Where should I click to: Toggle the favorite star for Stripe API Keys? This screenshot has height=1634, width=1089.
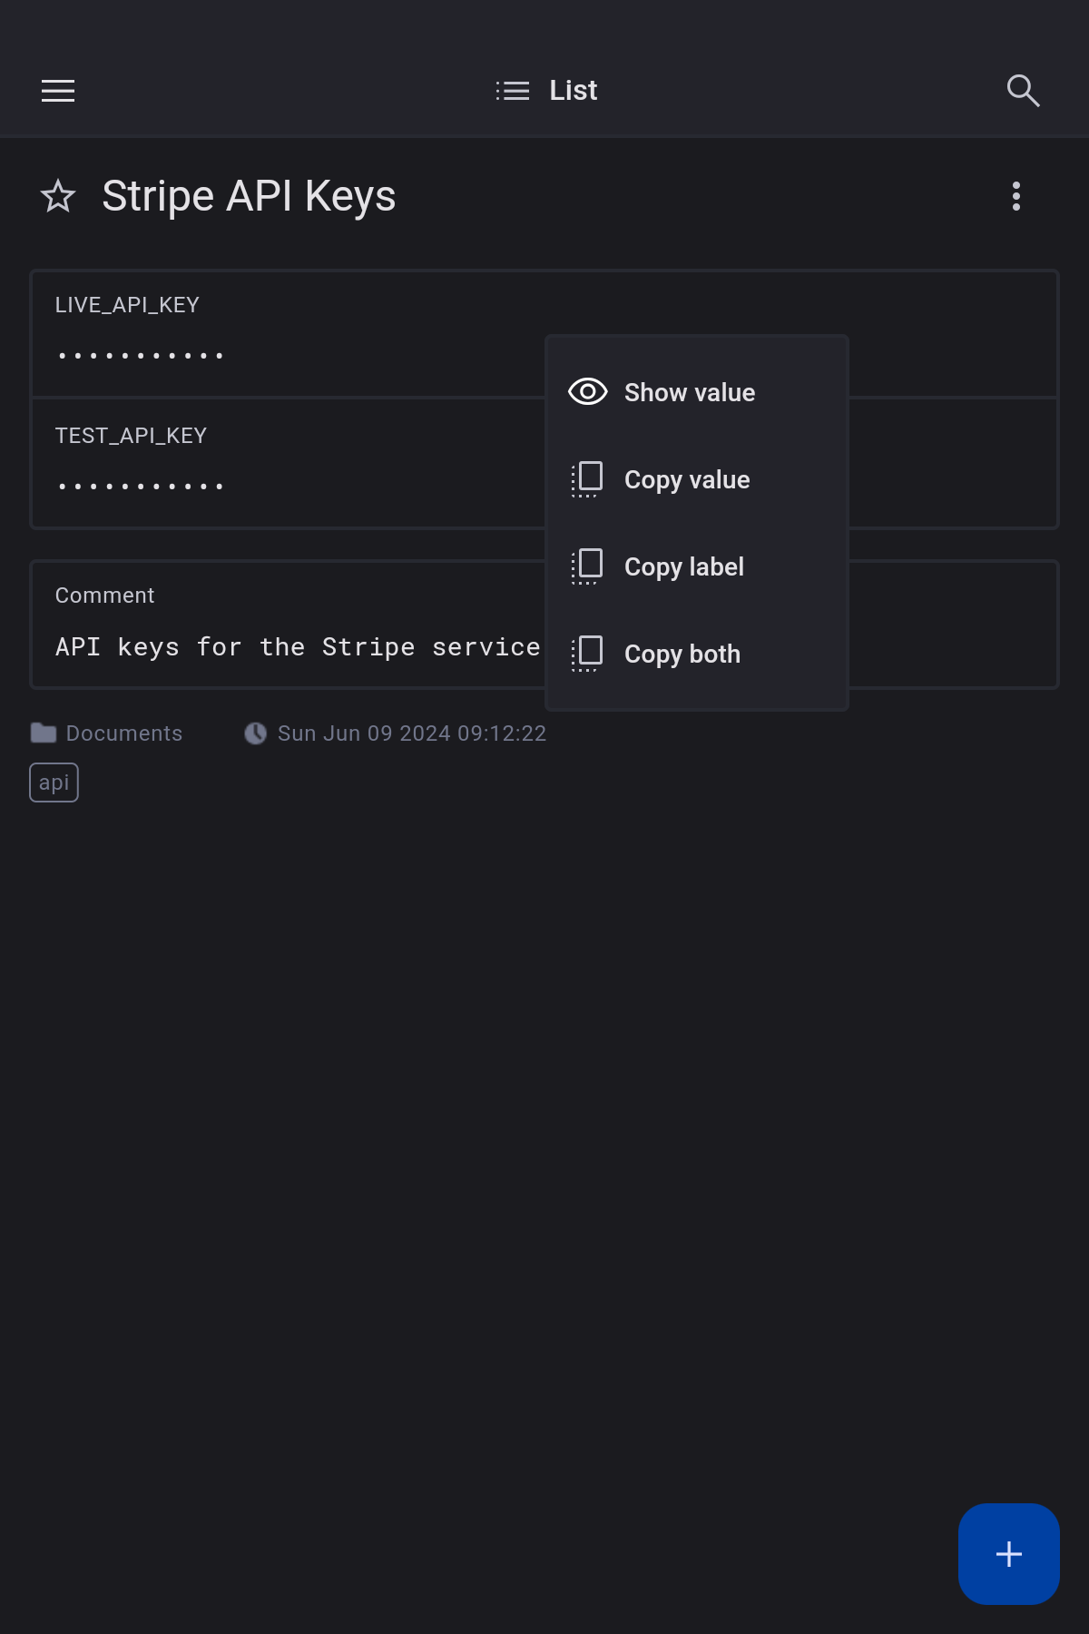58,196
